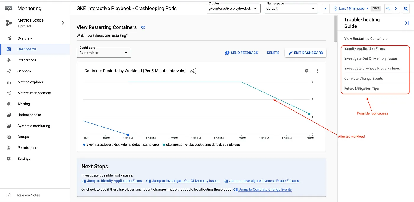Screen dimensions: 414x202
Task: Go to next time range with right arrow
Action: pyautogui.click(x=396, y=9)
